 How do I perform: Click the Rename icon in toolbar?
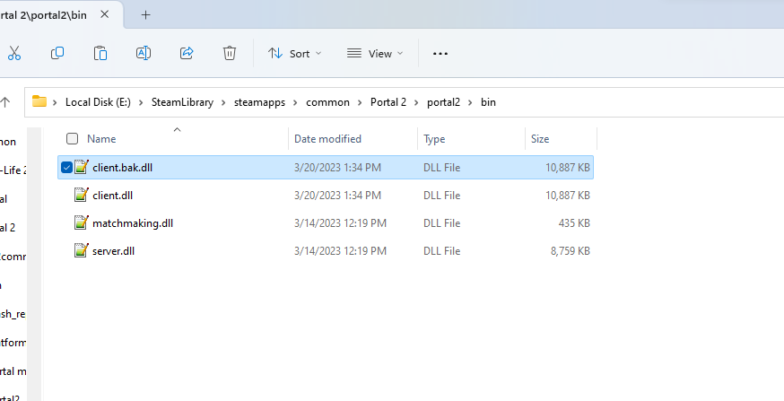tap(144, 53)
